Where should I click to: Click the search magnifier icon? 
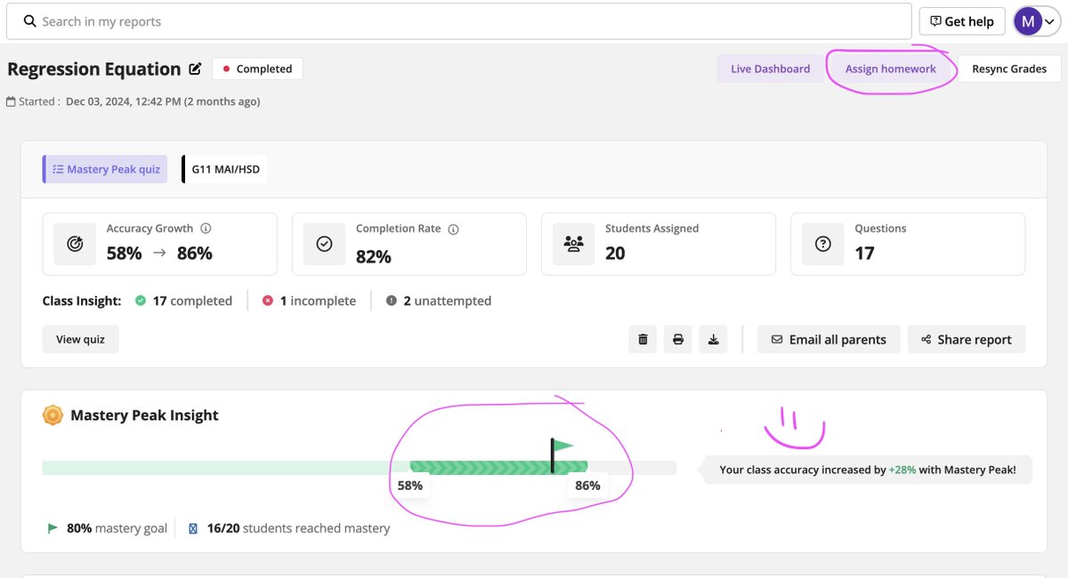click(x=29, y=21)
